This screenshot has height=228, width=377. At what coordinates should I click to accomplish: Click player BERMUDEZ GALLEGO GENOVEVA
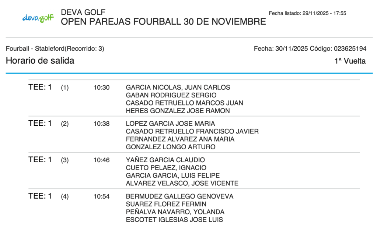179,196
